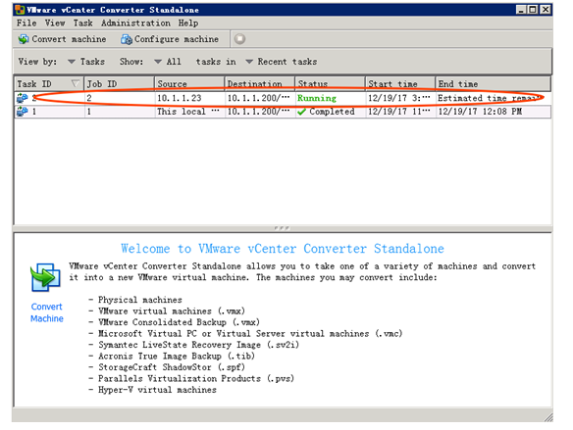This screenshot has width=573, height=430.
Task: Maximize the Converter window
Action: pos(533,10)
